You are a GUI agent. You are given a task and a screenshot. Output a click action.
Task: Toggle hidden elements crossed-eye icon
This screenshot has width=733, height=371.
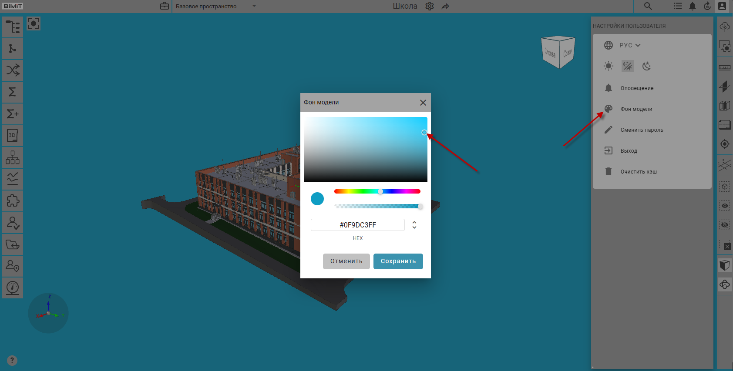[725, 225]
